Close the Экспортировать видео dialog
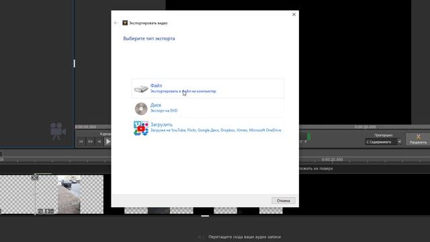The width and height of the screenshot is (430, 242). (294, 14)
